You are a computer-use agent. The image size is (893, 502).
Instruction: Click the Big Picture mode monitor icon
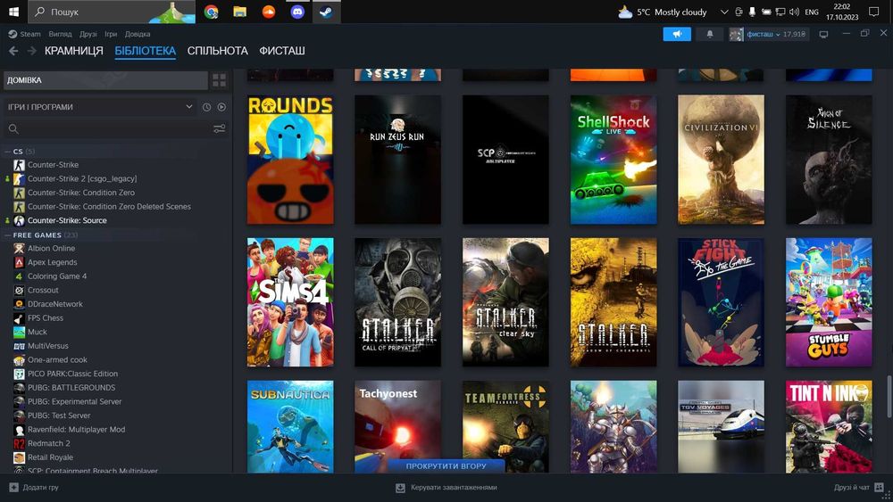coord(823,34)
